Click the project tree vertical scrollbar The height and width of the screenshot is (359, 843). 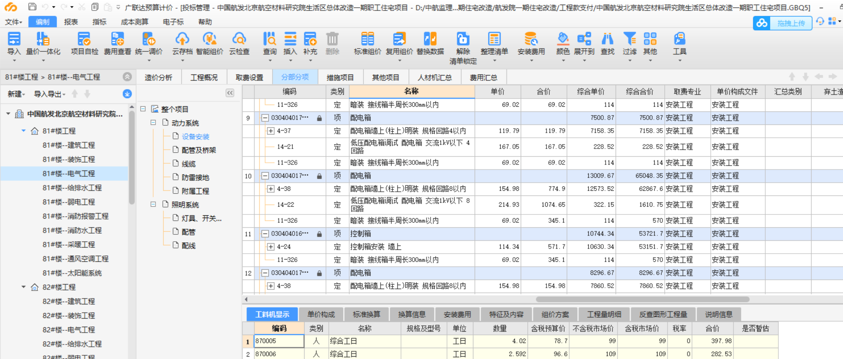[132, 157]
